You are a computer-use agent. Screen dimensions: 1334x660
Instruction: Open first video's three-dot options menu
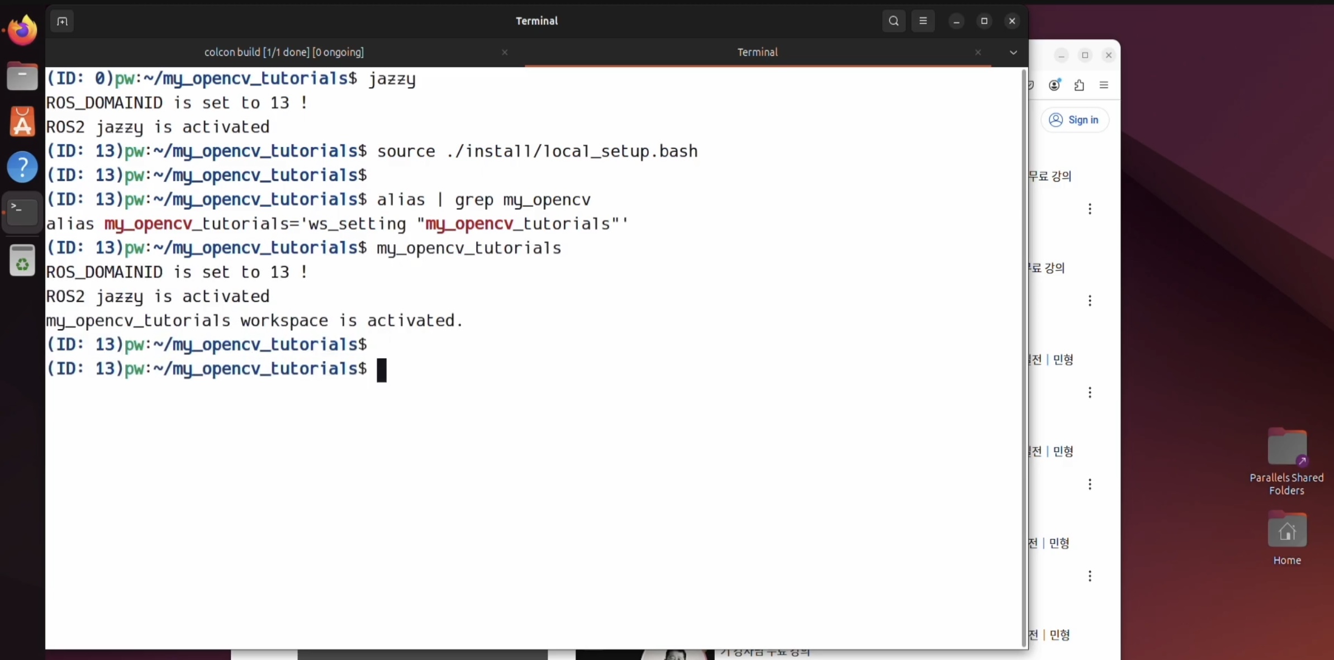pos(1090,209)
